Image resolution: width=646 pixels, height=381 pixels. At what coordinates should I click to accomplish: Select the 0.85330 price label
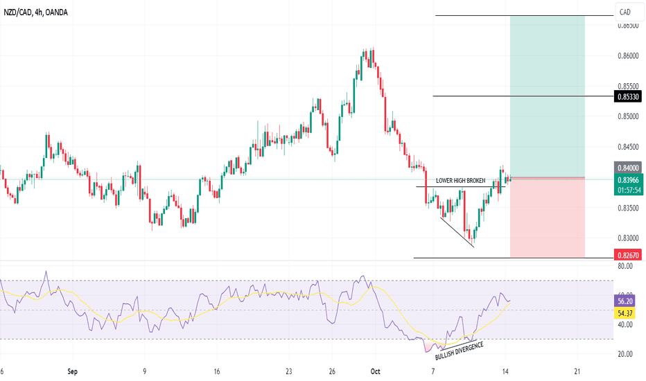627,97
